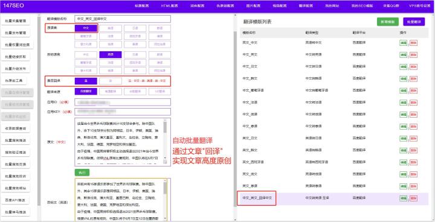Click the 147SEO logo
This screenshot has width=435, height=222.
pyautogui.click(x=13, y=5)
